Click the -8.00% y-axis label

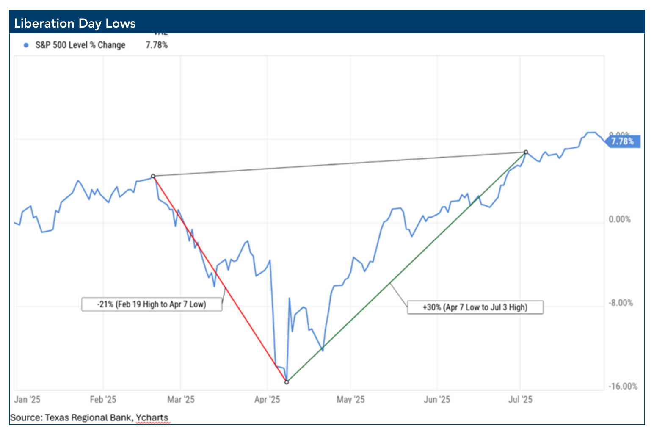(x=621, y=303)
